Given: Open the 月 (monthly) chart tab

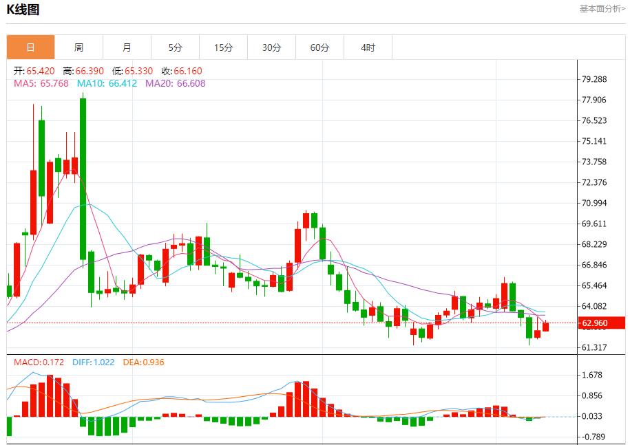Looking at the screenshot, I should (127, 47).
